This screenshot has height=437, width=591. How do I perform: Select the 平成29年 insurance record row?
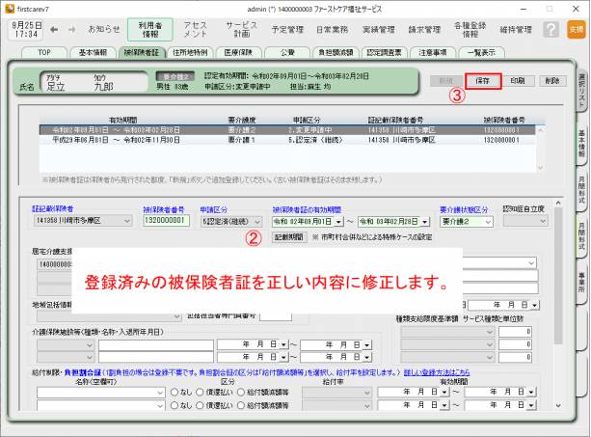click(289, 138)
